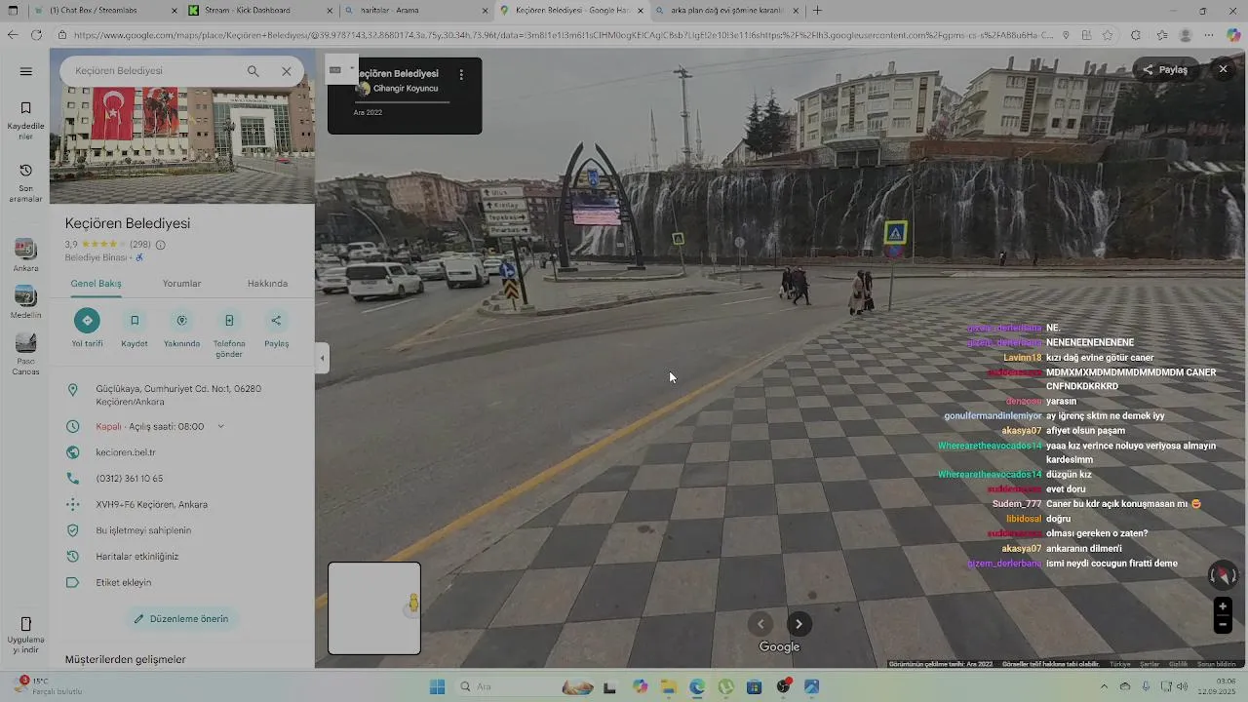Click Uygulamayı indir app download icon
The image size is (1248, 702).
26,635
